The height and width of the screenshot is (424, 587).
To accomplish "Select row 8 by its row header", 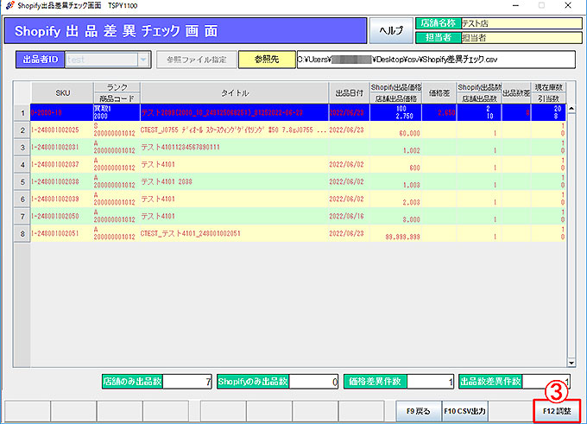I will 21,233.
